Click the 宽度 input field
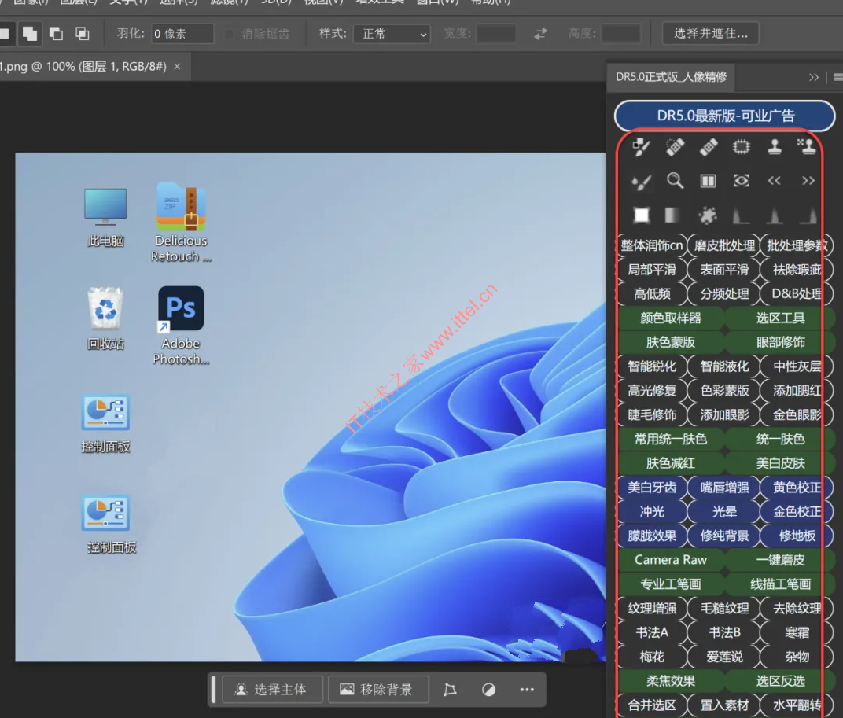The image size is (843, 718). click(495, 33)
